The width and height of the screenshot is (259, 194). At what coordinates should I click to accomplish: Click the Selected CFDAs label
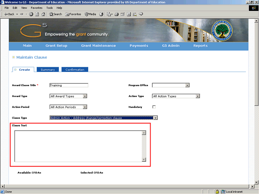point(92,173)
